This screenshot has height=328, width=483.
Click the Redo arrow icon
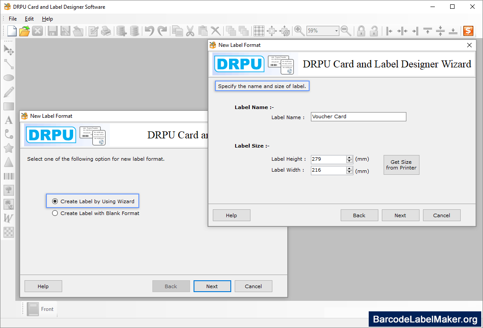162,31
